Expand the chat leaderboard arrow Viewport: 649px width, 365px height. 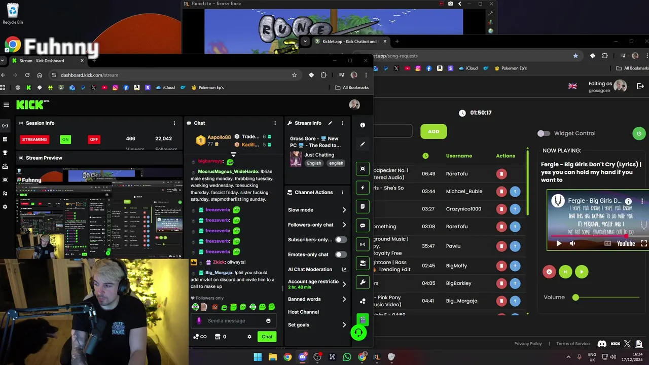click(233, 154)
